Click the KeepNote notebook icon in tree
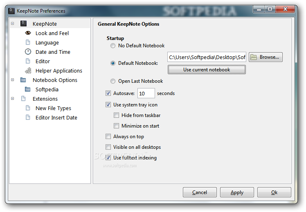The width and height of the screenshot is (306, 212). [23, 24]
